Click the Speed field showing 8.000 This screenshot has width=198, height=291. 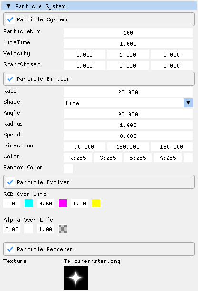pyautogui.click(x=128, y=136)
